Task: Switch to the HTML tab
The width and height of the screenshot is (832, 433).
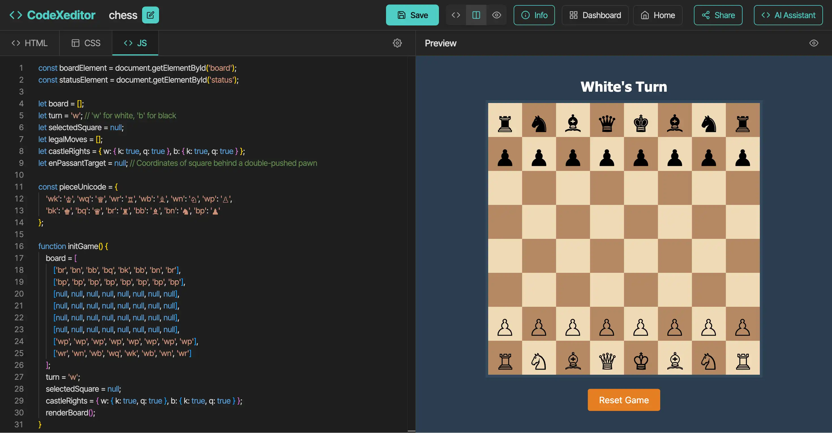Action: point(29,43)
